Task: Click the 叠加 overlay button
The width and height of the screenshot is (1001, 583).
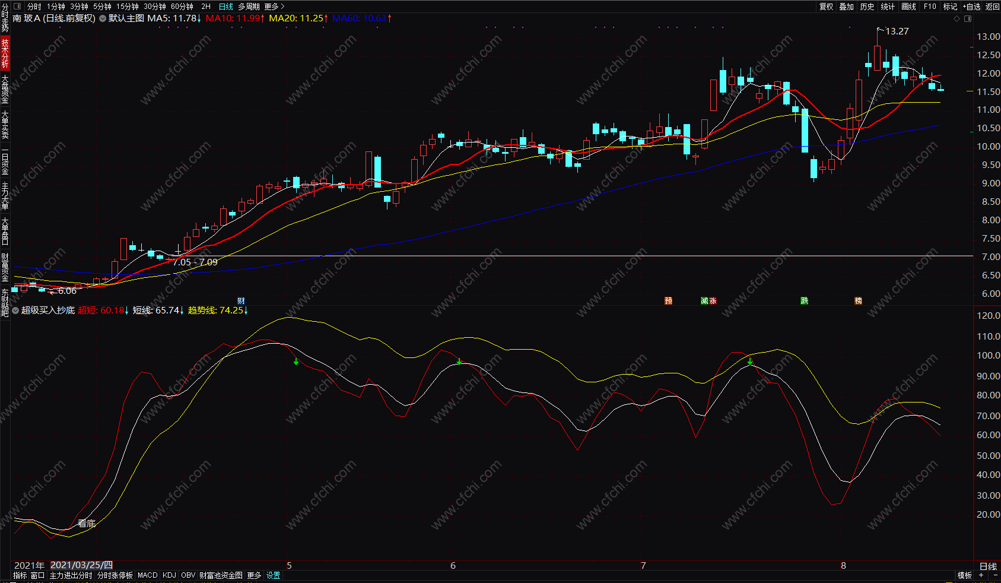Action: [x=847, y=7]
